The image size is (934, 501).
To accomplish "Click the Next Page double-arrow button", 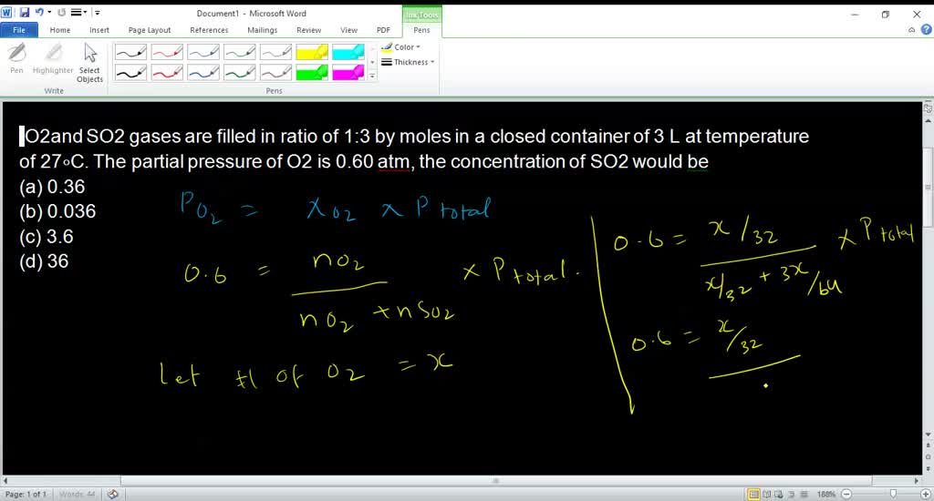I will (x=928, y=468).
